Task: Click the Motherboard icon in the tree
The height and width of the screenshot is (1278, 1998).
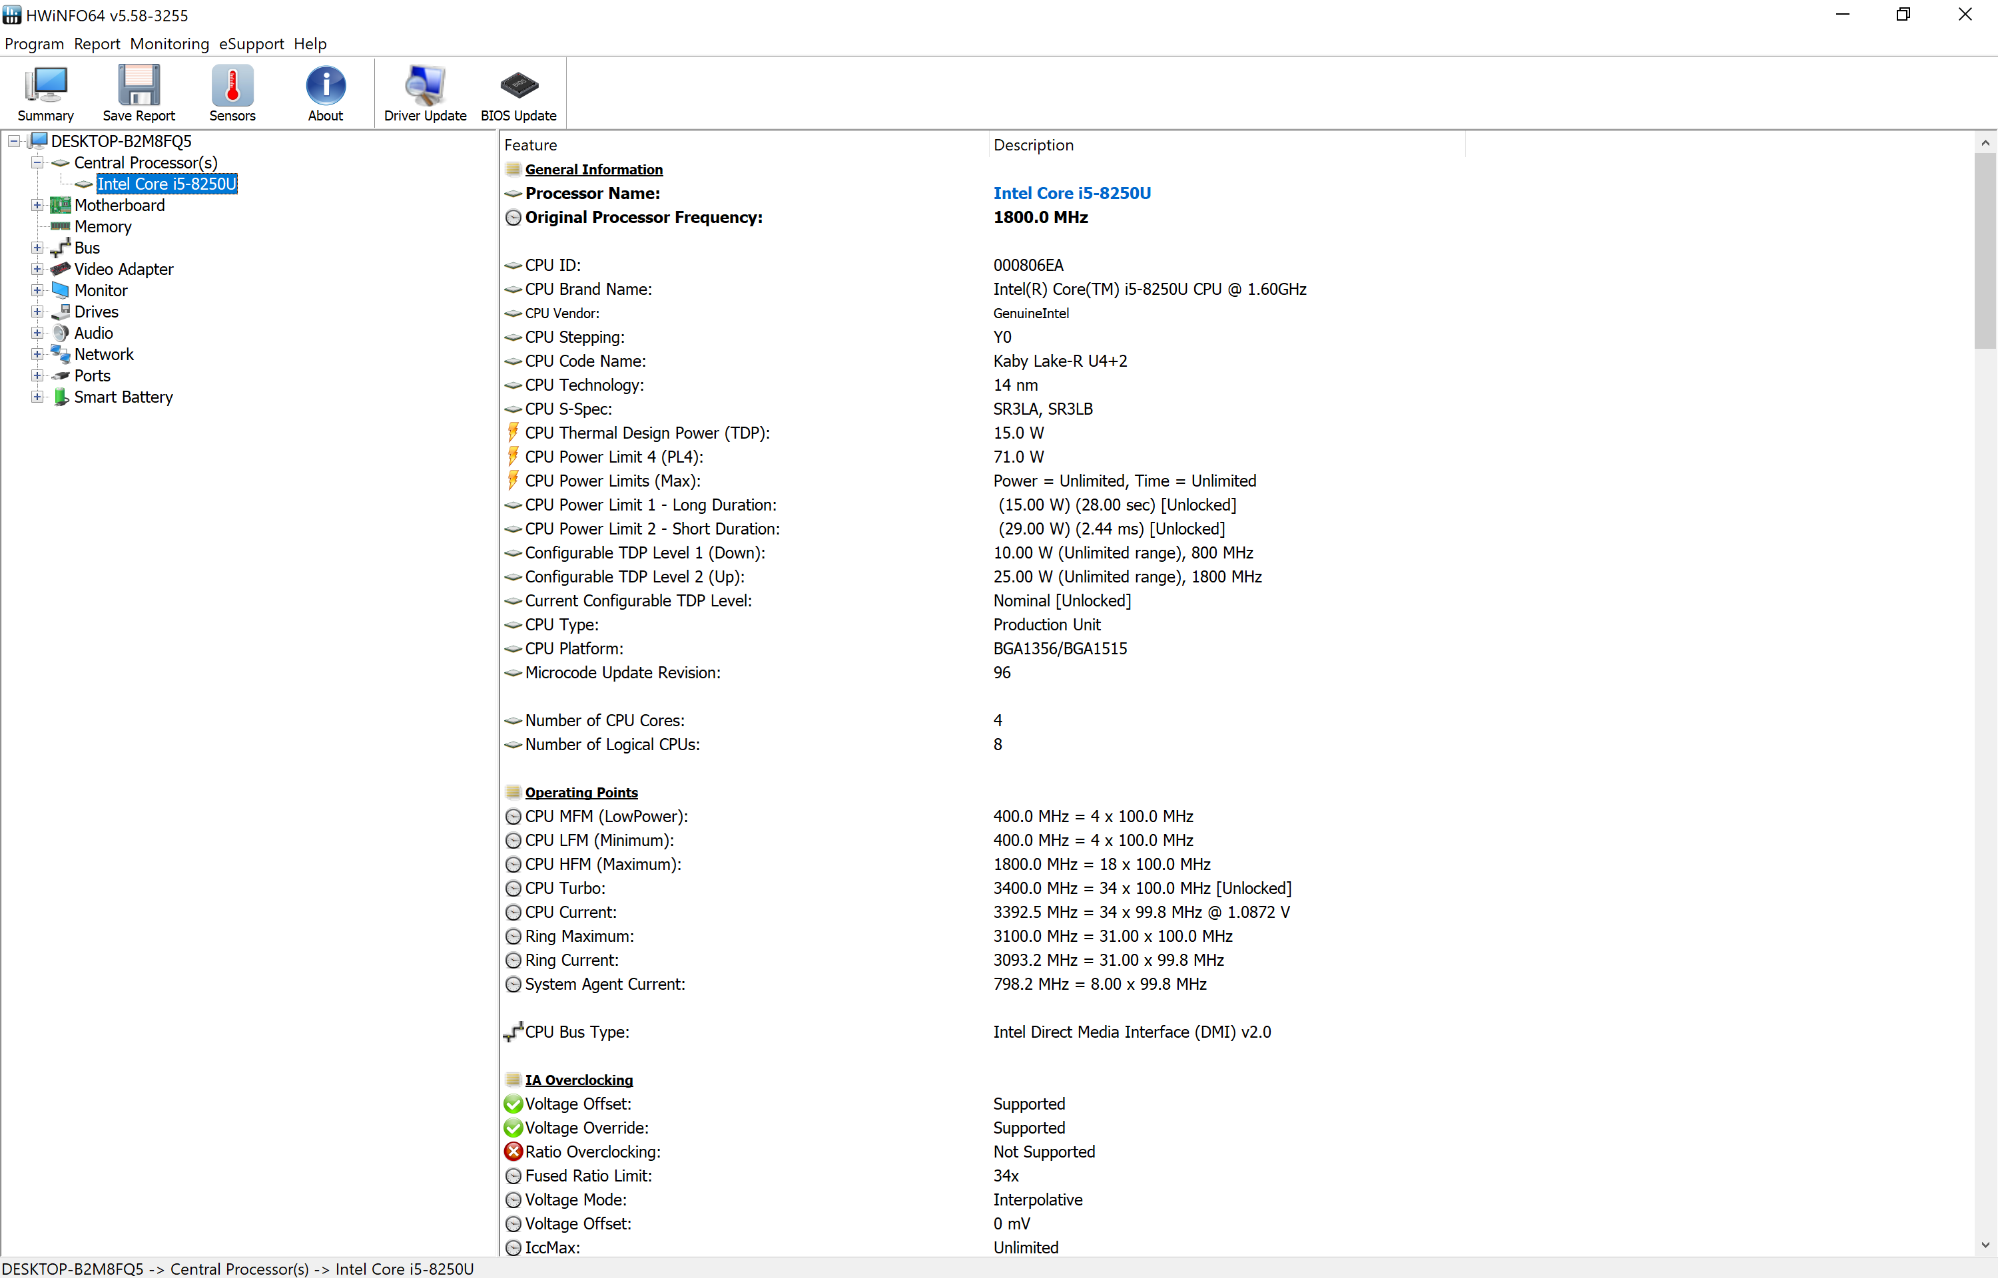Action: (61, 205)
